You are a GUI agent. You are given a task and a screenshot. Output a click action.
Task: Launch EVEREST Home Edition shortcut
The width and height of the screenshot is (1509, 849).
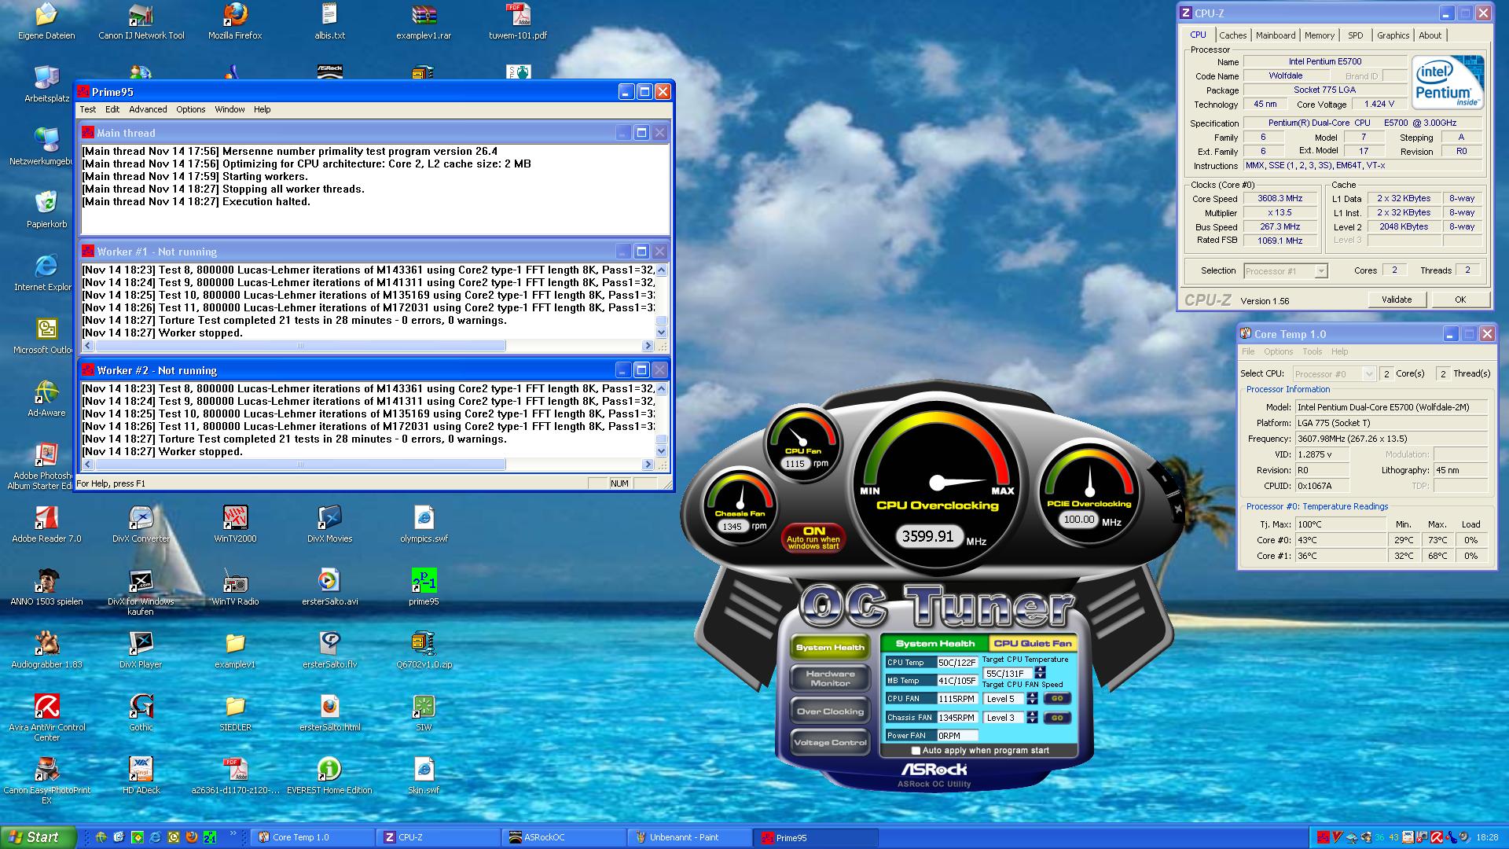pyautogui.click(x=329, y=775)
